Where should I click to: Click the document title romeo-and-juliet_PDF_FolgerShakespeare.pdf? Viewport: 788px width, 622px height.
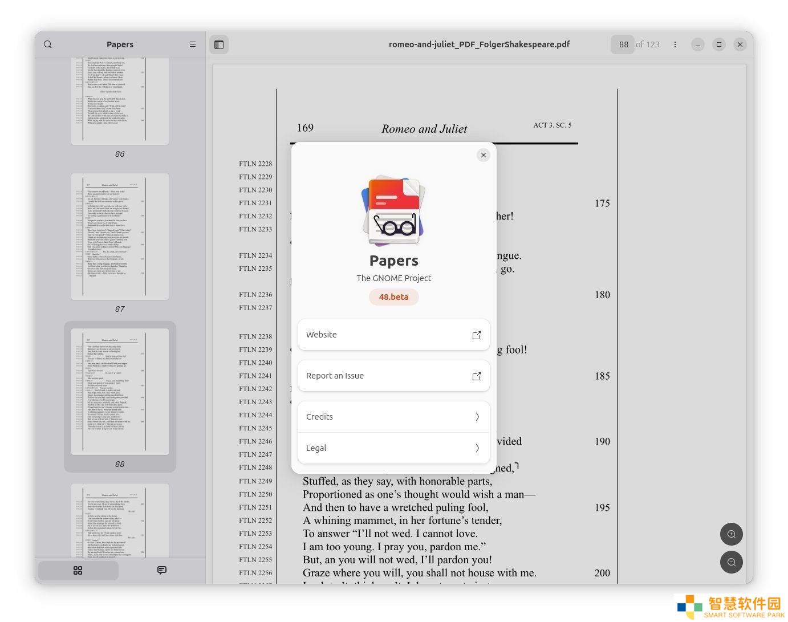click(x=480, y=44)
